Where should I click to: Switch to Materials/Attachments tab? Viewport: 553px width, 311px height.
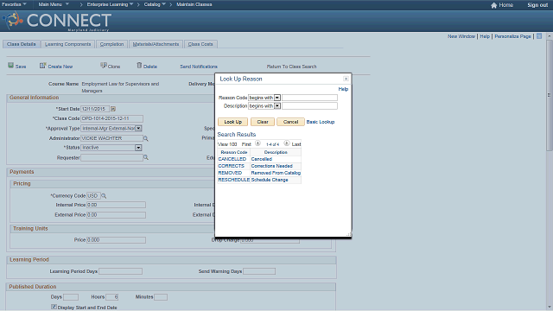(156, 44)
